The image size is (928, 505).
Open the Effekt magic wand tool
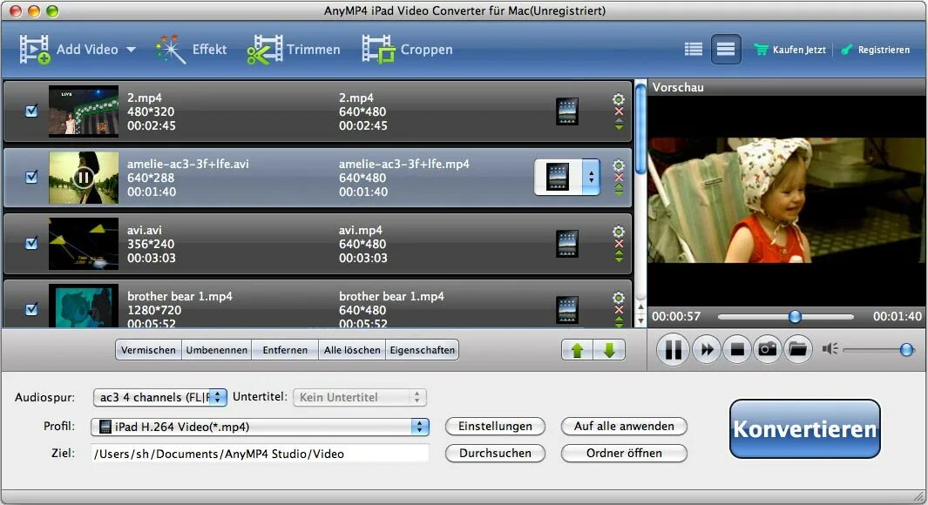(x=171, y=50)
